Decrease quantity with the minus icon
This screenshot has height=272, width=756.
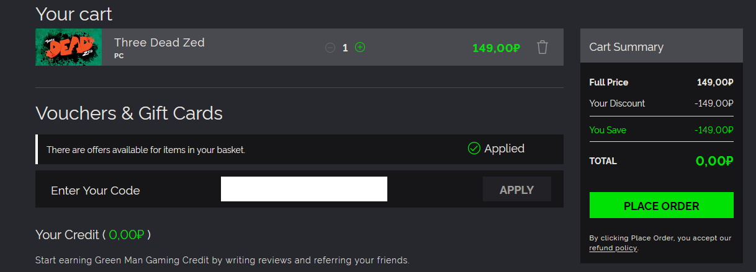pyautogui.click(x=330, y=47)
